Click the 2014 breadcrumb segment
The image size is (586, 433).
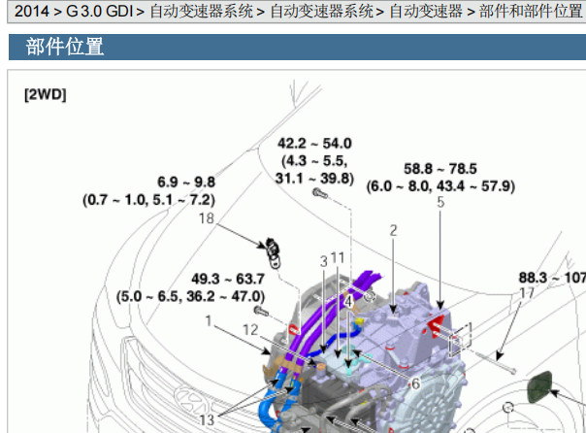[x=32, y=12]
